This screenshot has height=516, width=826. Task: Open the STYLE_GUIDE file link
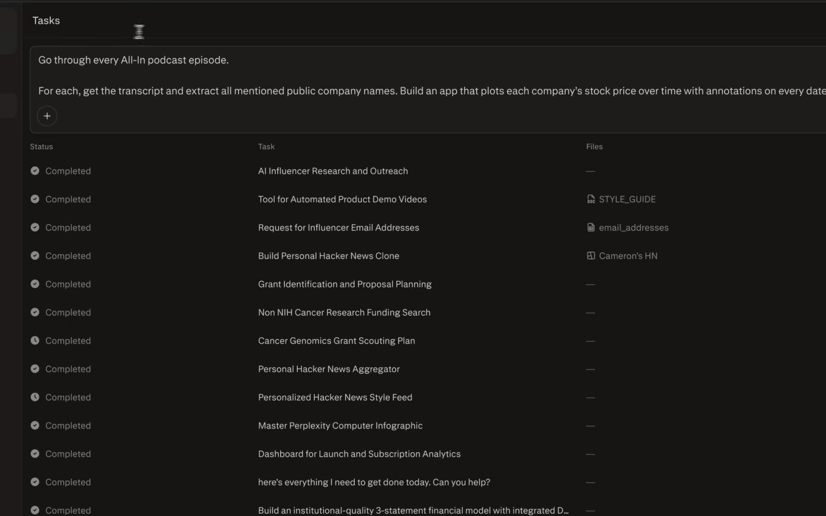(627, 199)
